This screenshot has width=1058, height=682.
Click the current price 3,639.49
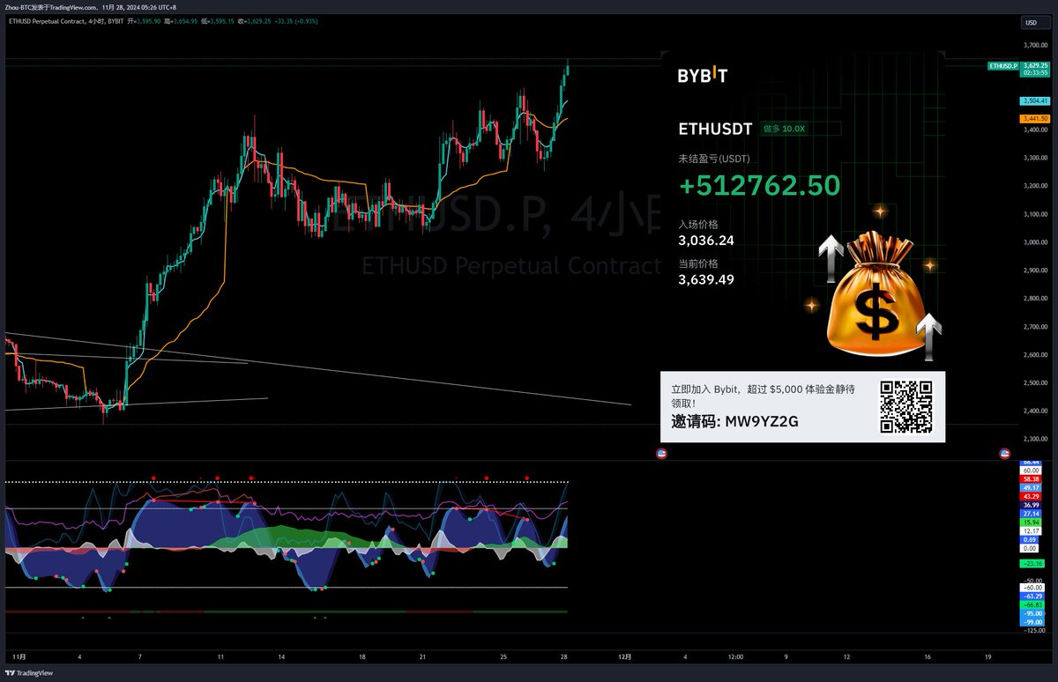click(x=706, y=279)
